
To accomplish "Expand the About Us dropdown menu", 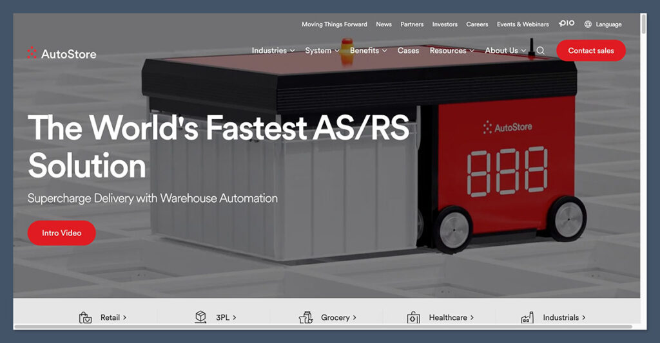I will (x=505, y=50).
